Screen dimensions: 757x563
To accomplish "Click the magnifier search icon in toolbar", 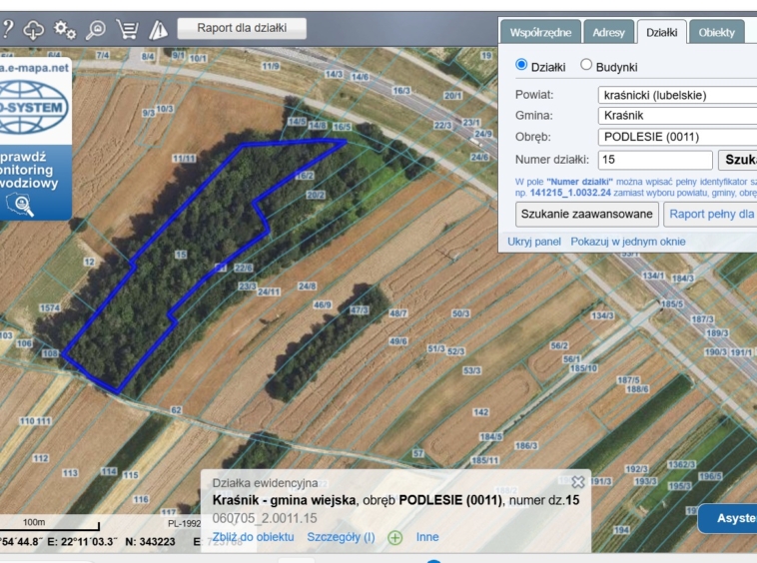I will click(96, 29).
